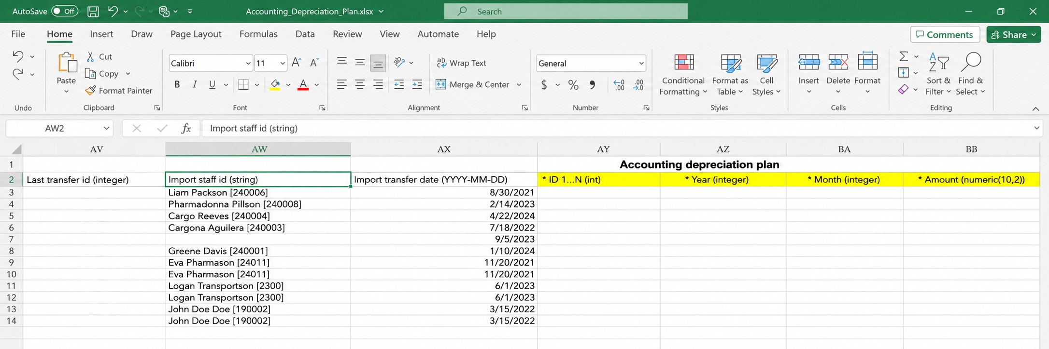
Task: Click the Clear eraser icon
Action: click(x=903, y=89)
